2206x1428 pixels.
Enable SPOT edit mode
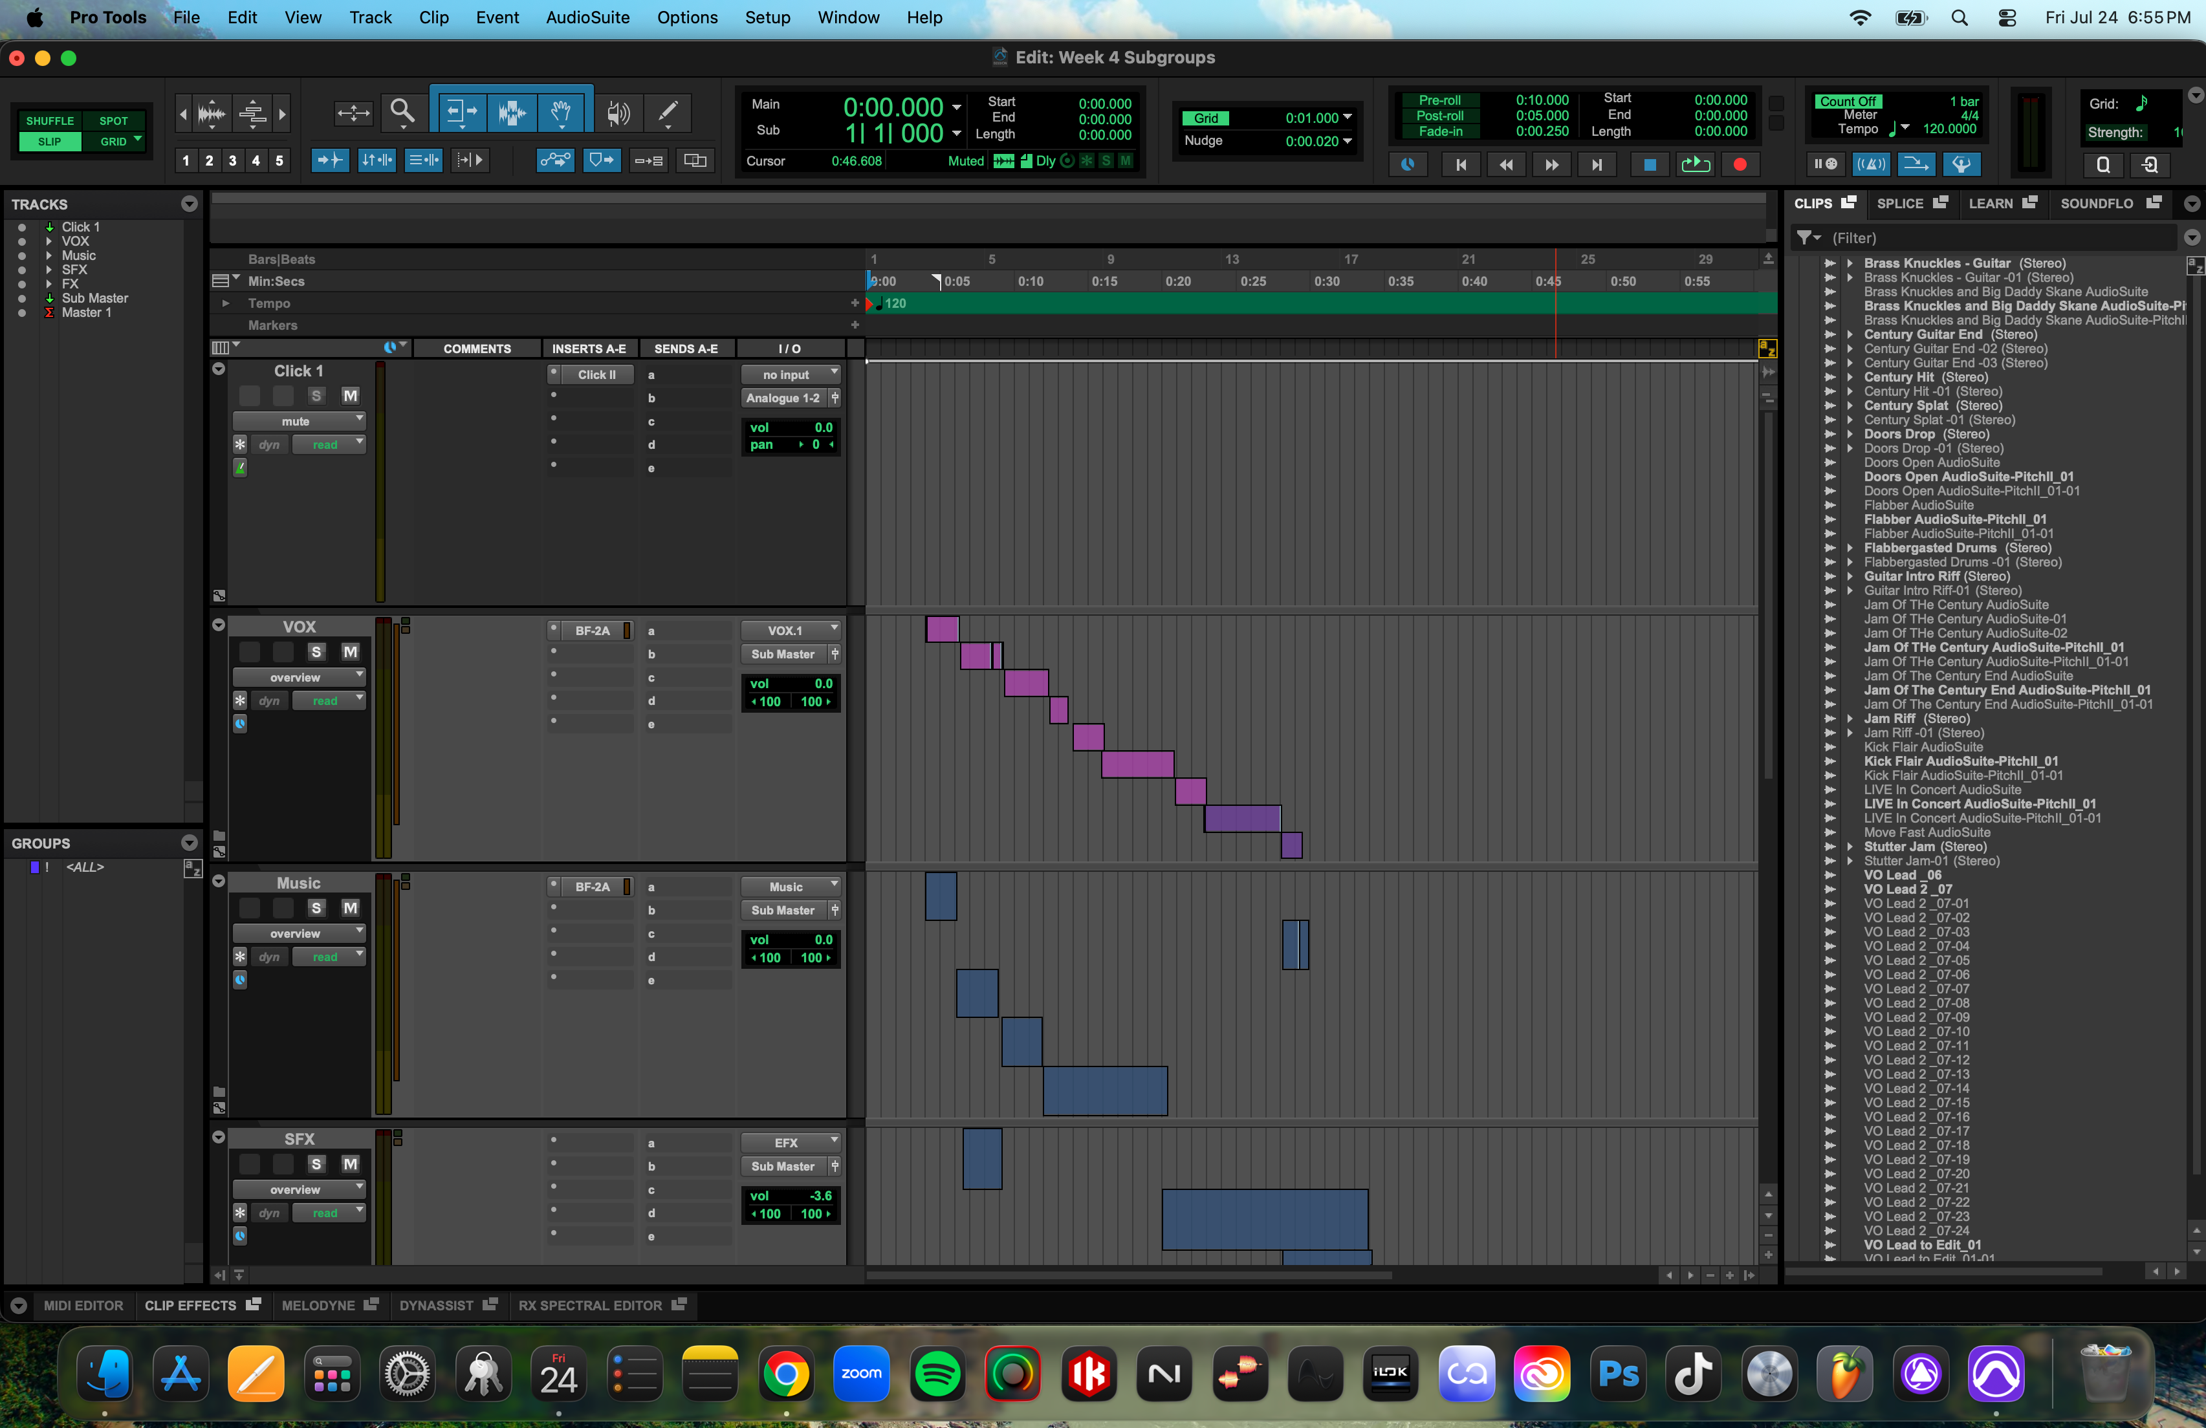114,120
